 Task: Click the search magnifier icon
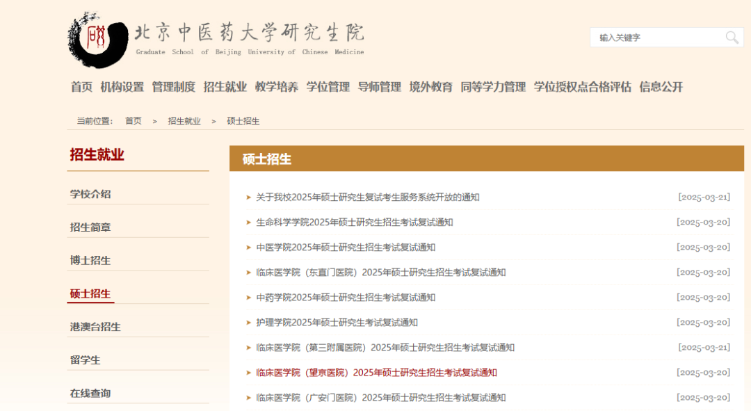(732, 38)
